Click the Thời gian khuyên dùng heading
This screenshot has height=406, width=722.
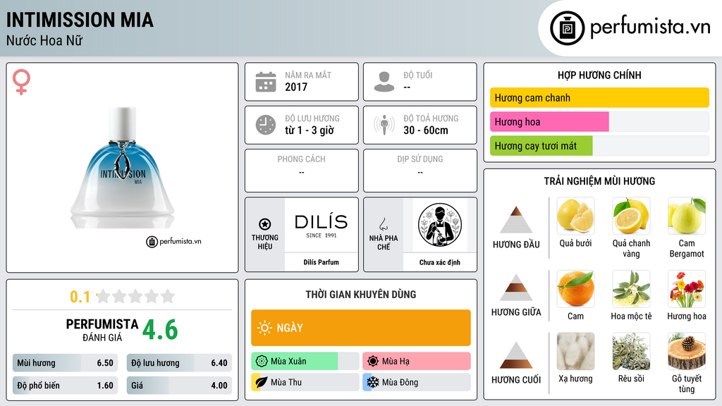point(361,294)
